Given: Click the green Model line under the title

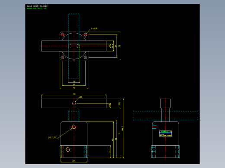Looking at the screenshot, I should tap(36, 8).
